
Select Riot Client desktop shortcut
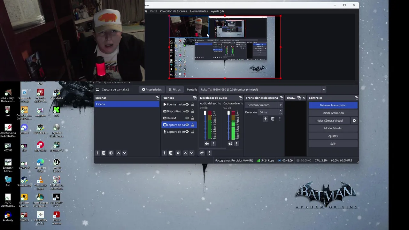coord(40,147)
